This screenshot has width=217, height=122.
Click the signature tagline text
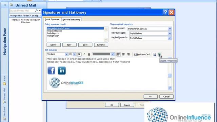click(88, 60)
